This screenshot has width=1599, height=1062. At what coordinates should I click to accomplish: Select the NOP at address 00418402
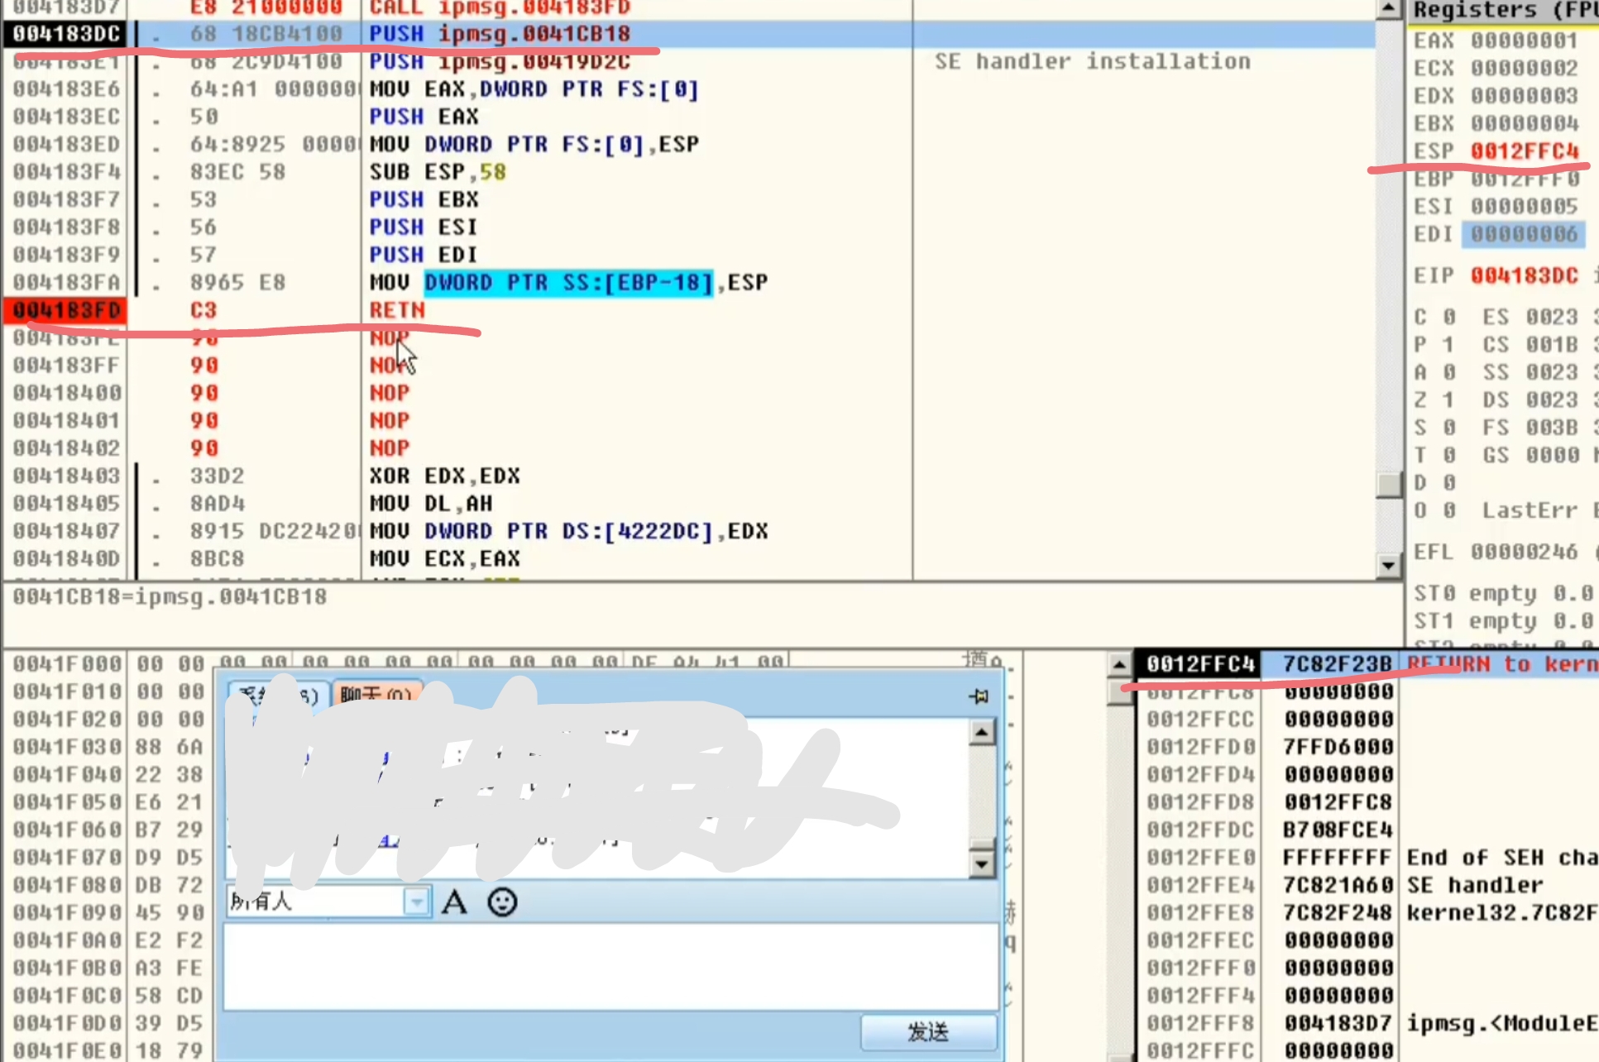coord(390,448)
